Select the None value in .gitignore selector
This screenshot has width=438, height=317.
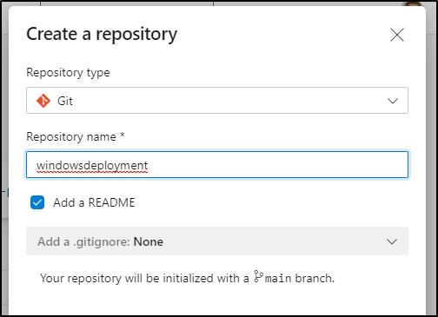pyautogui.click(x=148, y=241)
